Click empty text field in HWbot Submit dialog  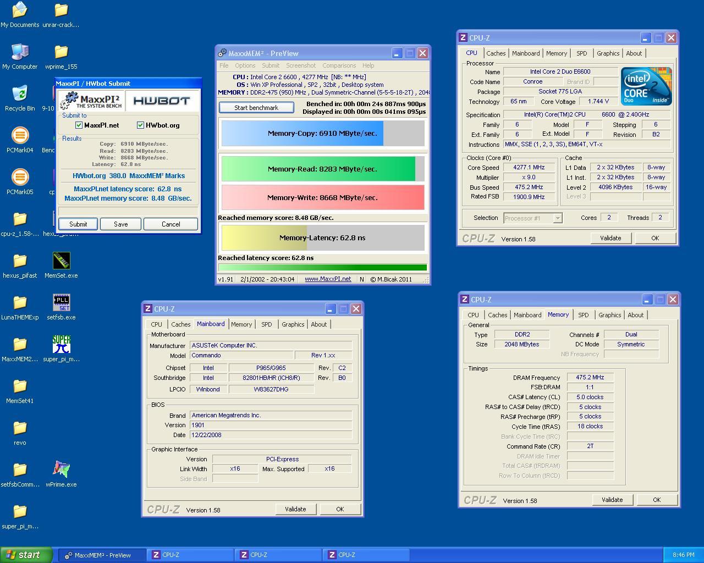tap(128, 211)
